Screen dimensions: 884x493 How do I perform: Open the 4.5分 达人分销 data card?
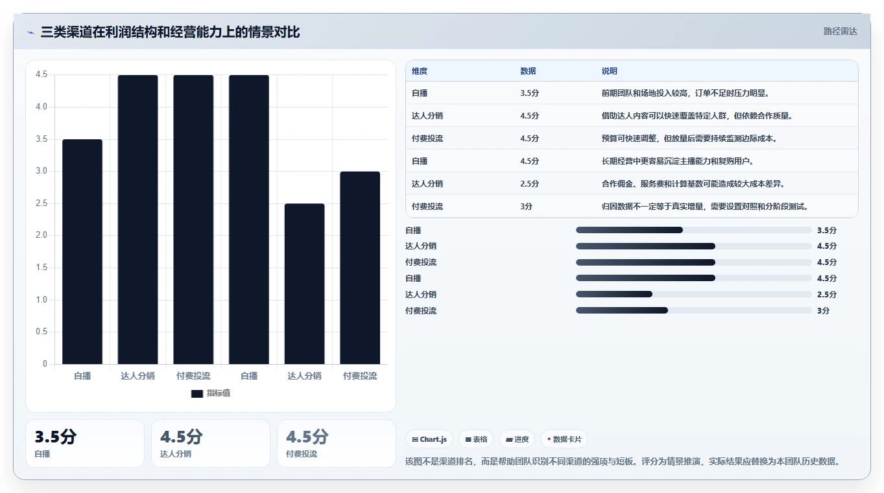click(x=211, y=443)
